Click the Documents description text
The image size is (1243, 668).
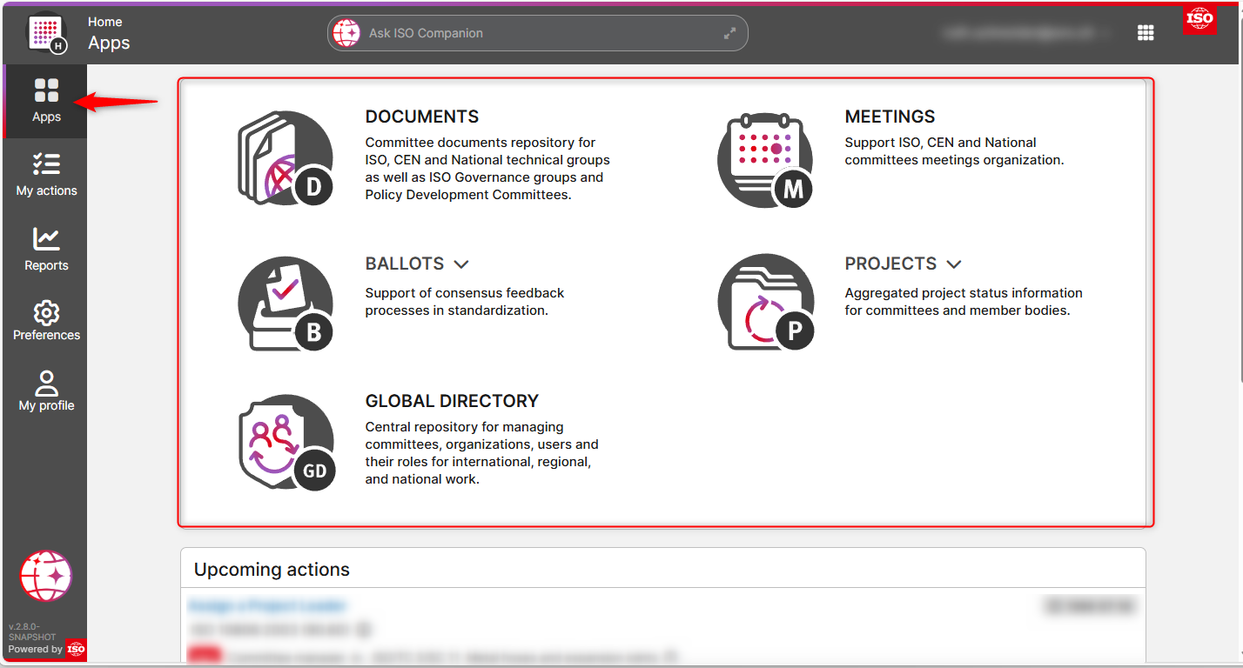coord(487,169)
